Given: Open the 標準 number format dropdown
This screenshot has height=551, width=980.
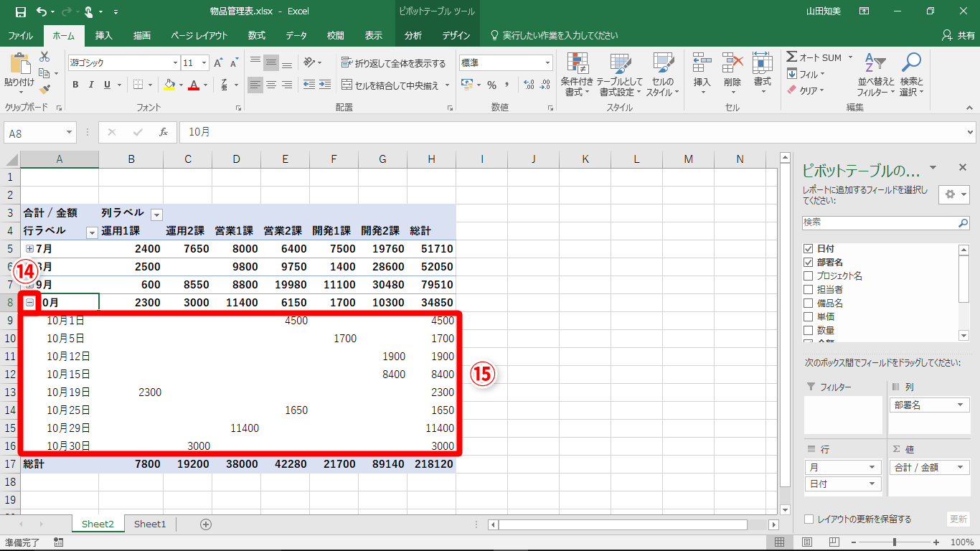Looking at the screenshot, I should (x=547, y=63).
